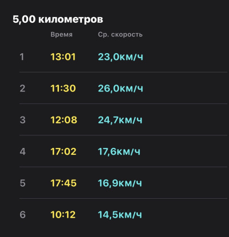Click the 13:01 time value

coord(63,57)
